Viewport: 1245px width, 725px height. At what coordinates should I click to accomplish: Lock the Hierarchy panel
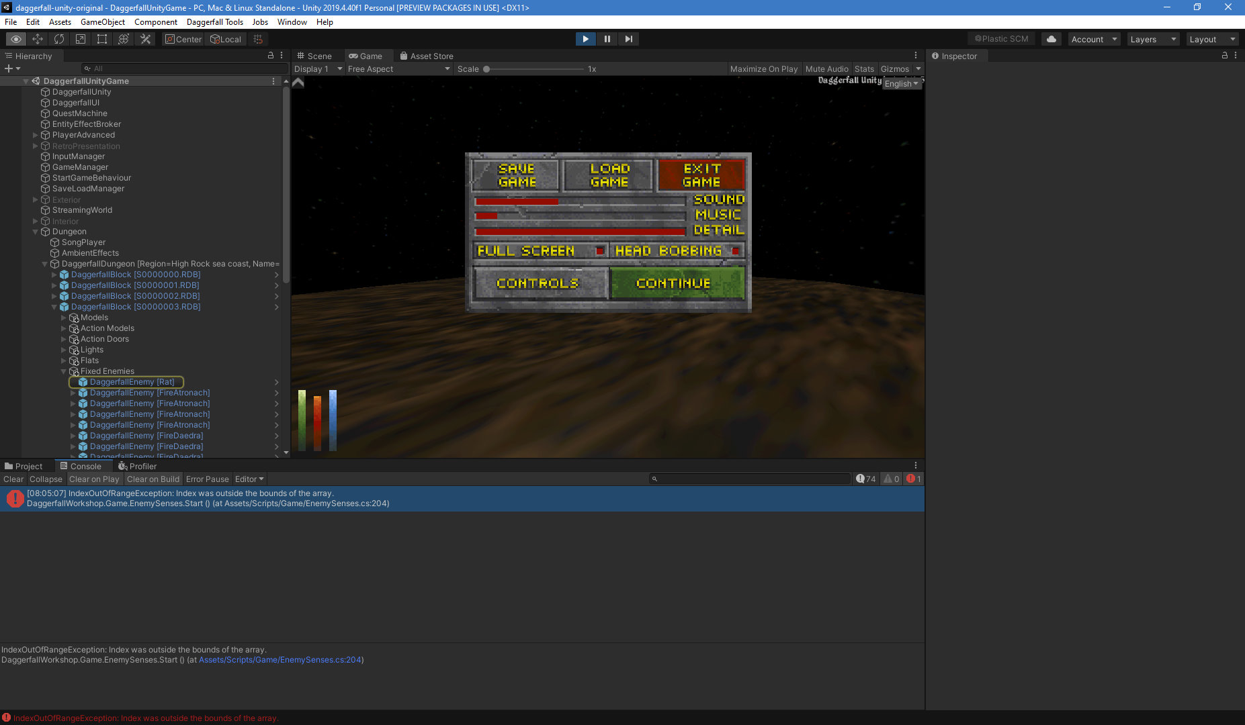tap(271, 56)
